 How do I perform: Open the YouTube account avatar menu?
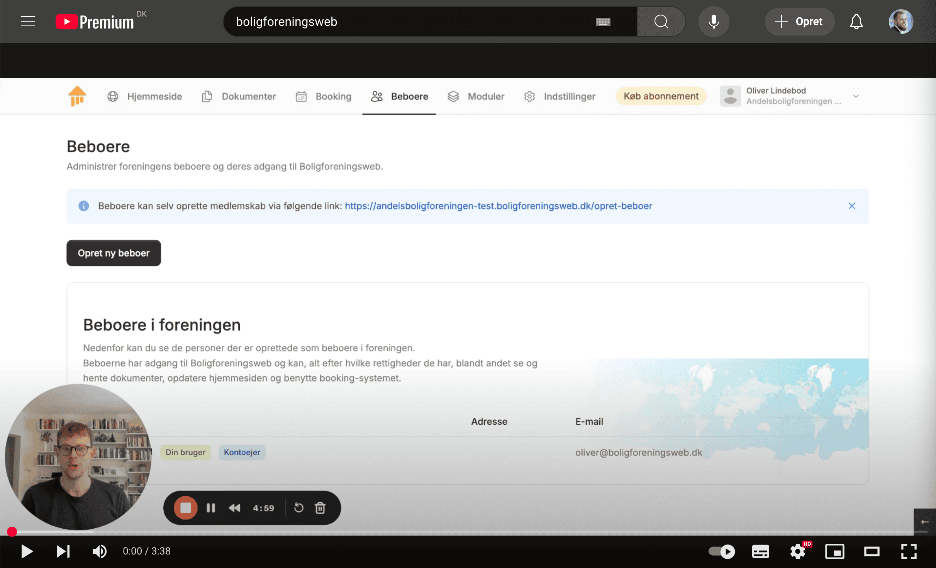900,22
